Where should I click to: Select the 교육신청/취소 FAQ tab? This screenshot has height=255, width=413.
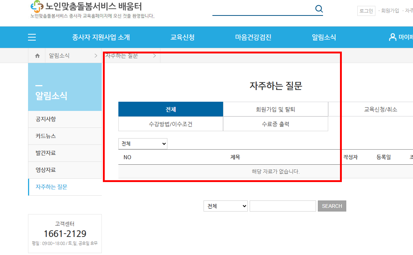click(x=381, y=109)
